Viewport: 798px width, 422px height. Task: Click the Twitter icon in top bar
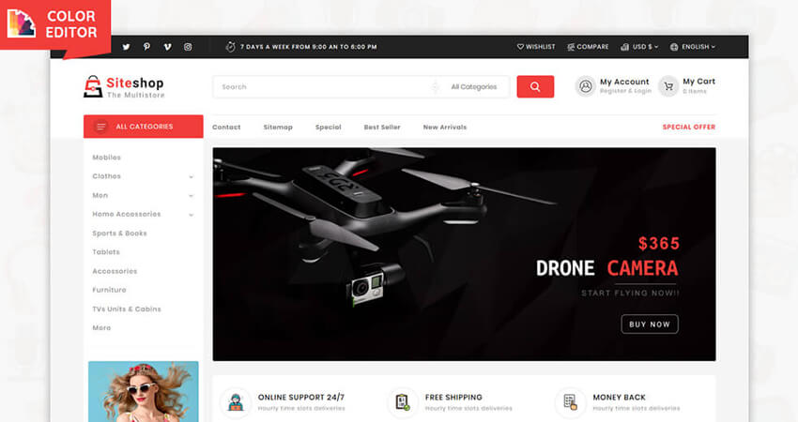tap(126, 47)
